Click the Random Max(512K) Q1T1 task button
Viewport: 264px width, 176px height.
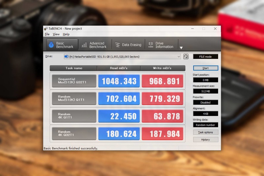pyautogui.click(x=74, y=98)
